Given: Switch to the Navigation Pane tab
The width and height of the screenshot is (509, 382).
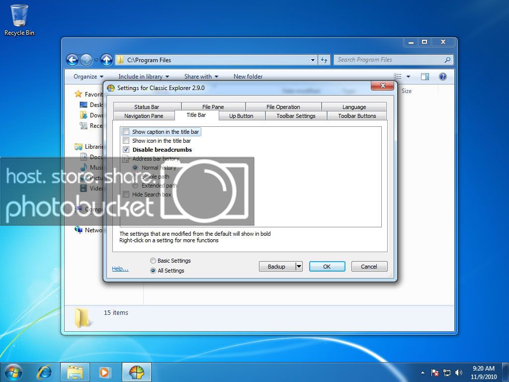Looking at the screenshot, I should (144, 116).
